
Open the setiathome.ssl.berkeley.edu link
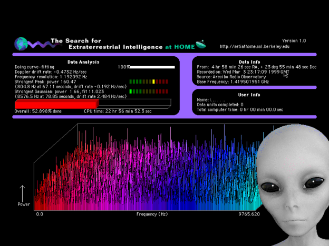point(255,46)
